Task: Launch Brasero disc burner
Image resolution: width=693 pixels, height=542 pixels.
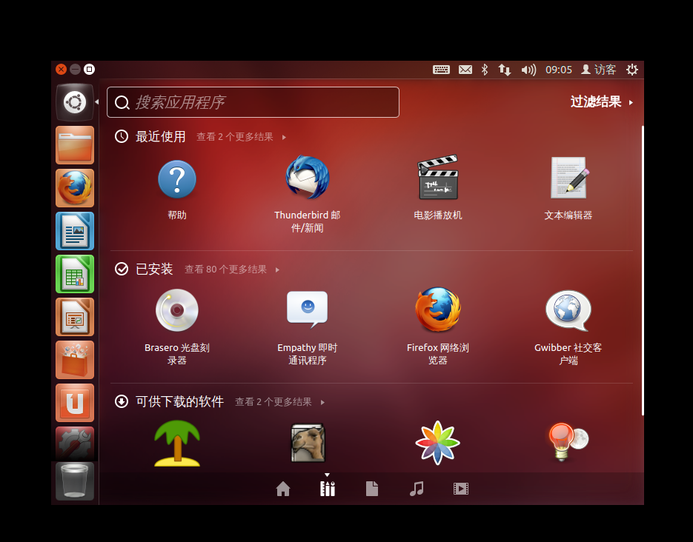Action: tap(177, 310)
